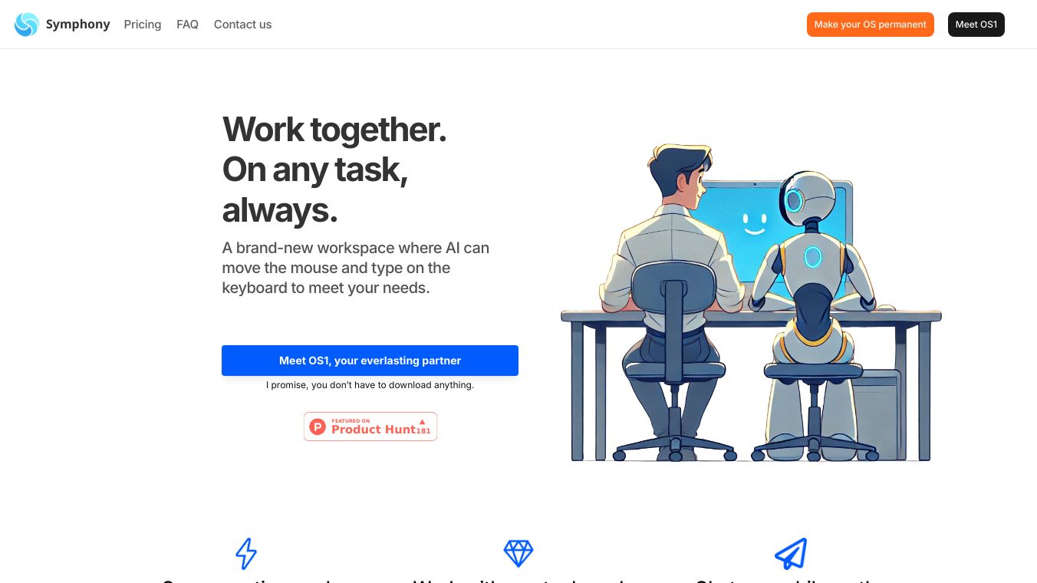Click the blue diamond icon
1037x583 pixels.
click(518, 553)
